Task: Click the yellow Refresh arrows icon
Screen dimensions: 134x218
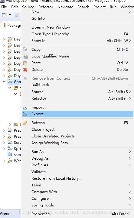Action: pyautogui.click(x=25, y=123)
